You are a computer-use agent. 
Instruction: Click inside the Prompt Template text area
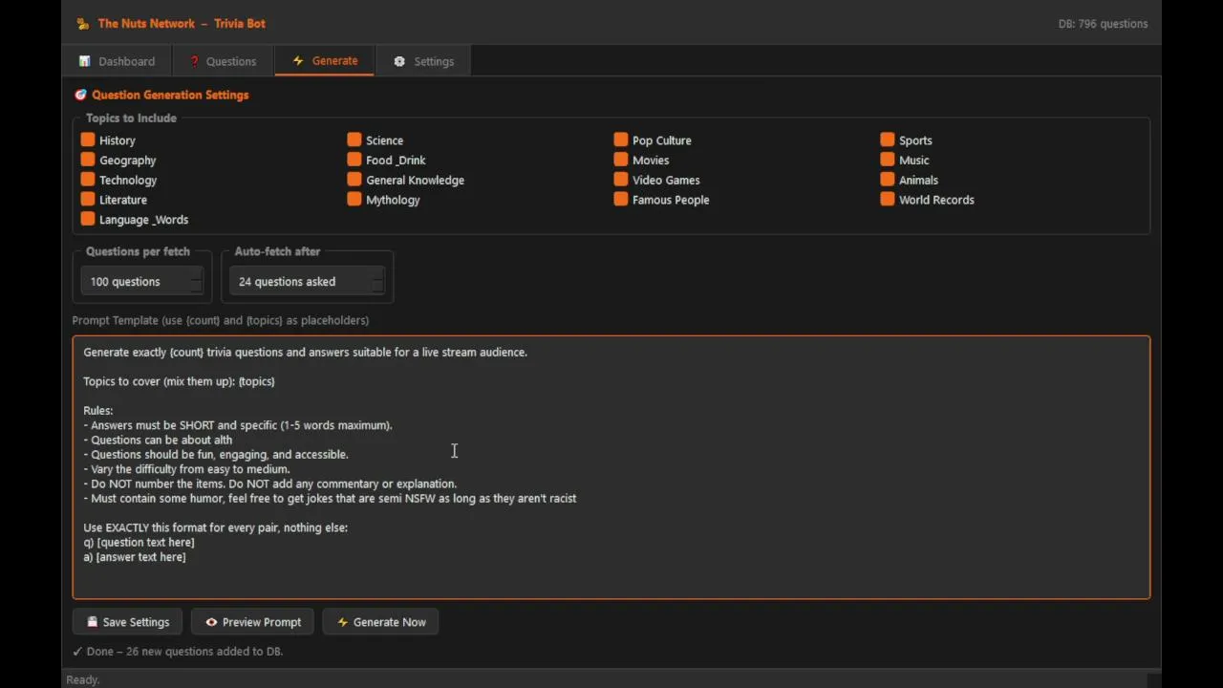click(611, 467)
